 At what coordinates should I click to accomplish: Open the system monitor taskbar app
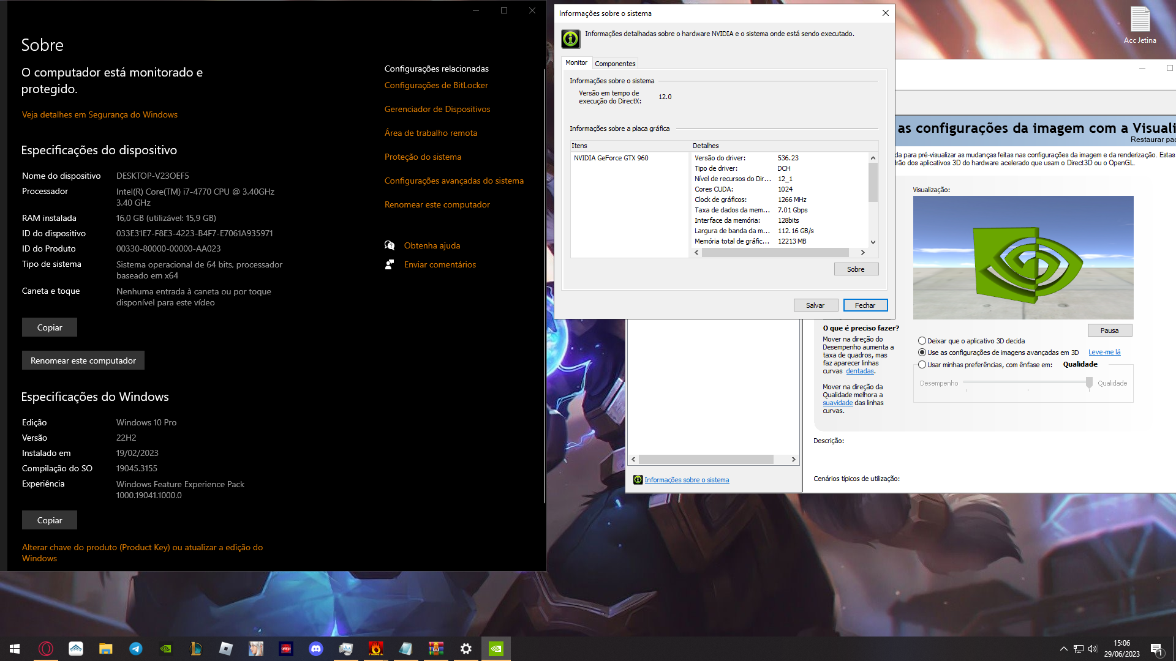coord(346,649)
